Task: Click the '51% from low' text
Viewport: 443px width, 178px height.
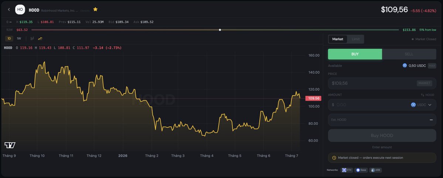Action: 428,30
